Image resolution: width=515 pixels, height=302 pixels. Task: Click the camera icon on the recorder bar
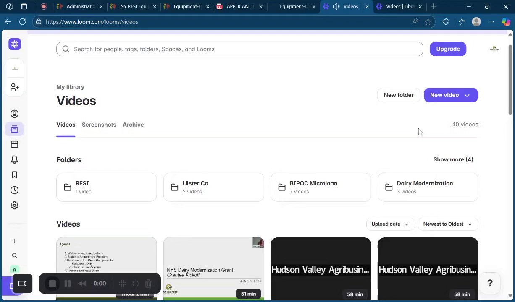tap(23, 284)
